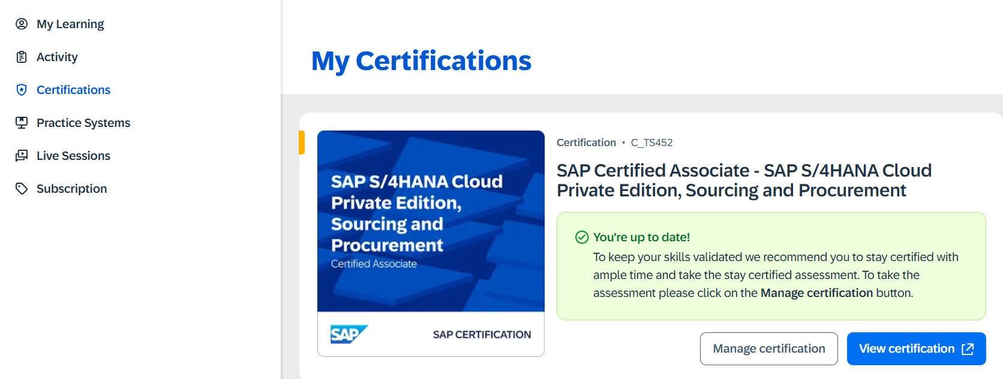Click the Practice Systems monitor icon

(x=22, y=123)
